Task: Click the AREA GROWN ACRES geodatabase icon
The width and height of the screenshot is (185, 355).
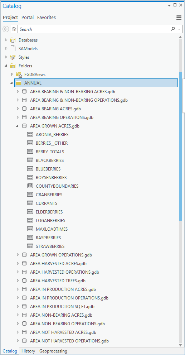Action: [24, 126]
